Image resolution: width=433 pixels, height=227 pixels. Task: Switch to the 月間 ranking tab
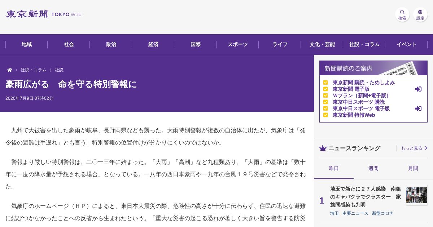[x=413, y=168]
